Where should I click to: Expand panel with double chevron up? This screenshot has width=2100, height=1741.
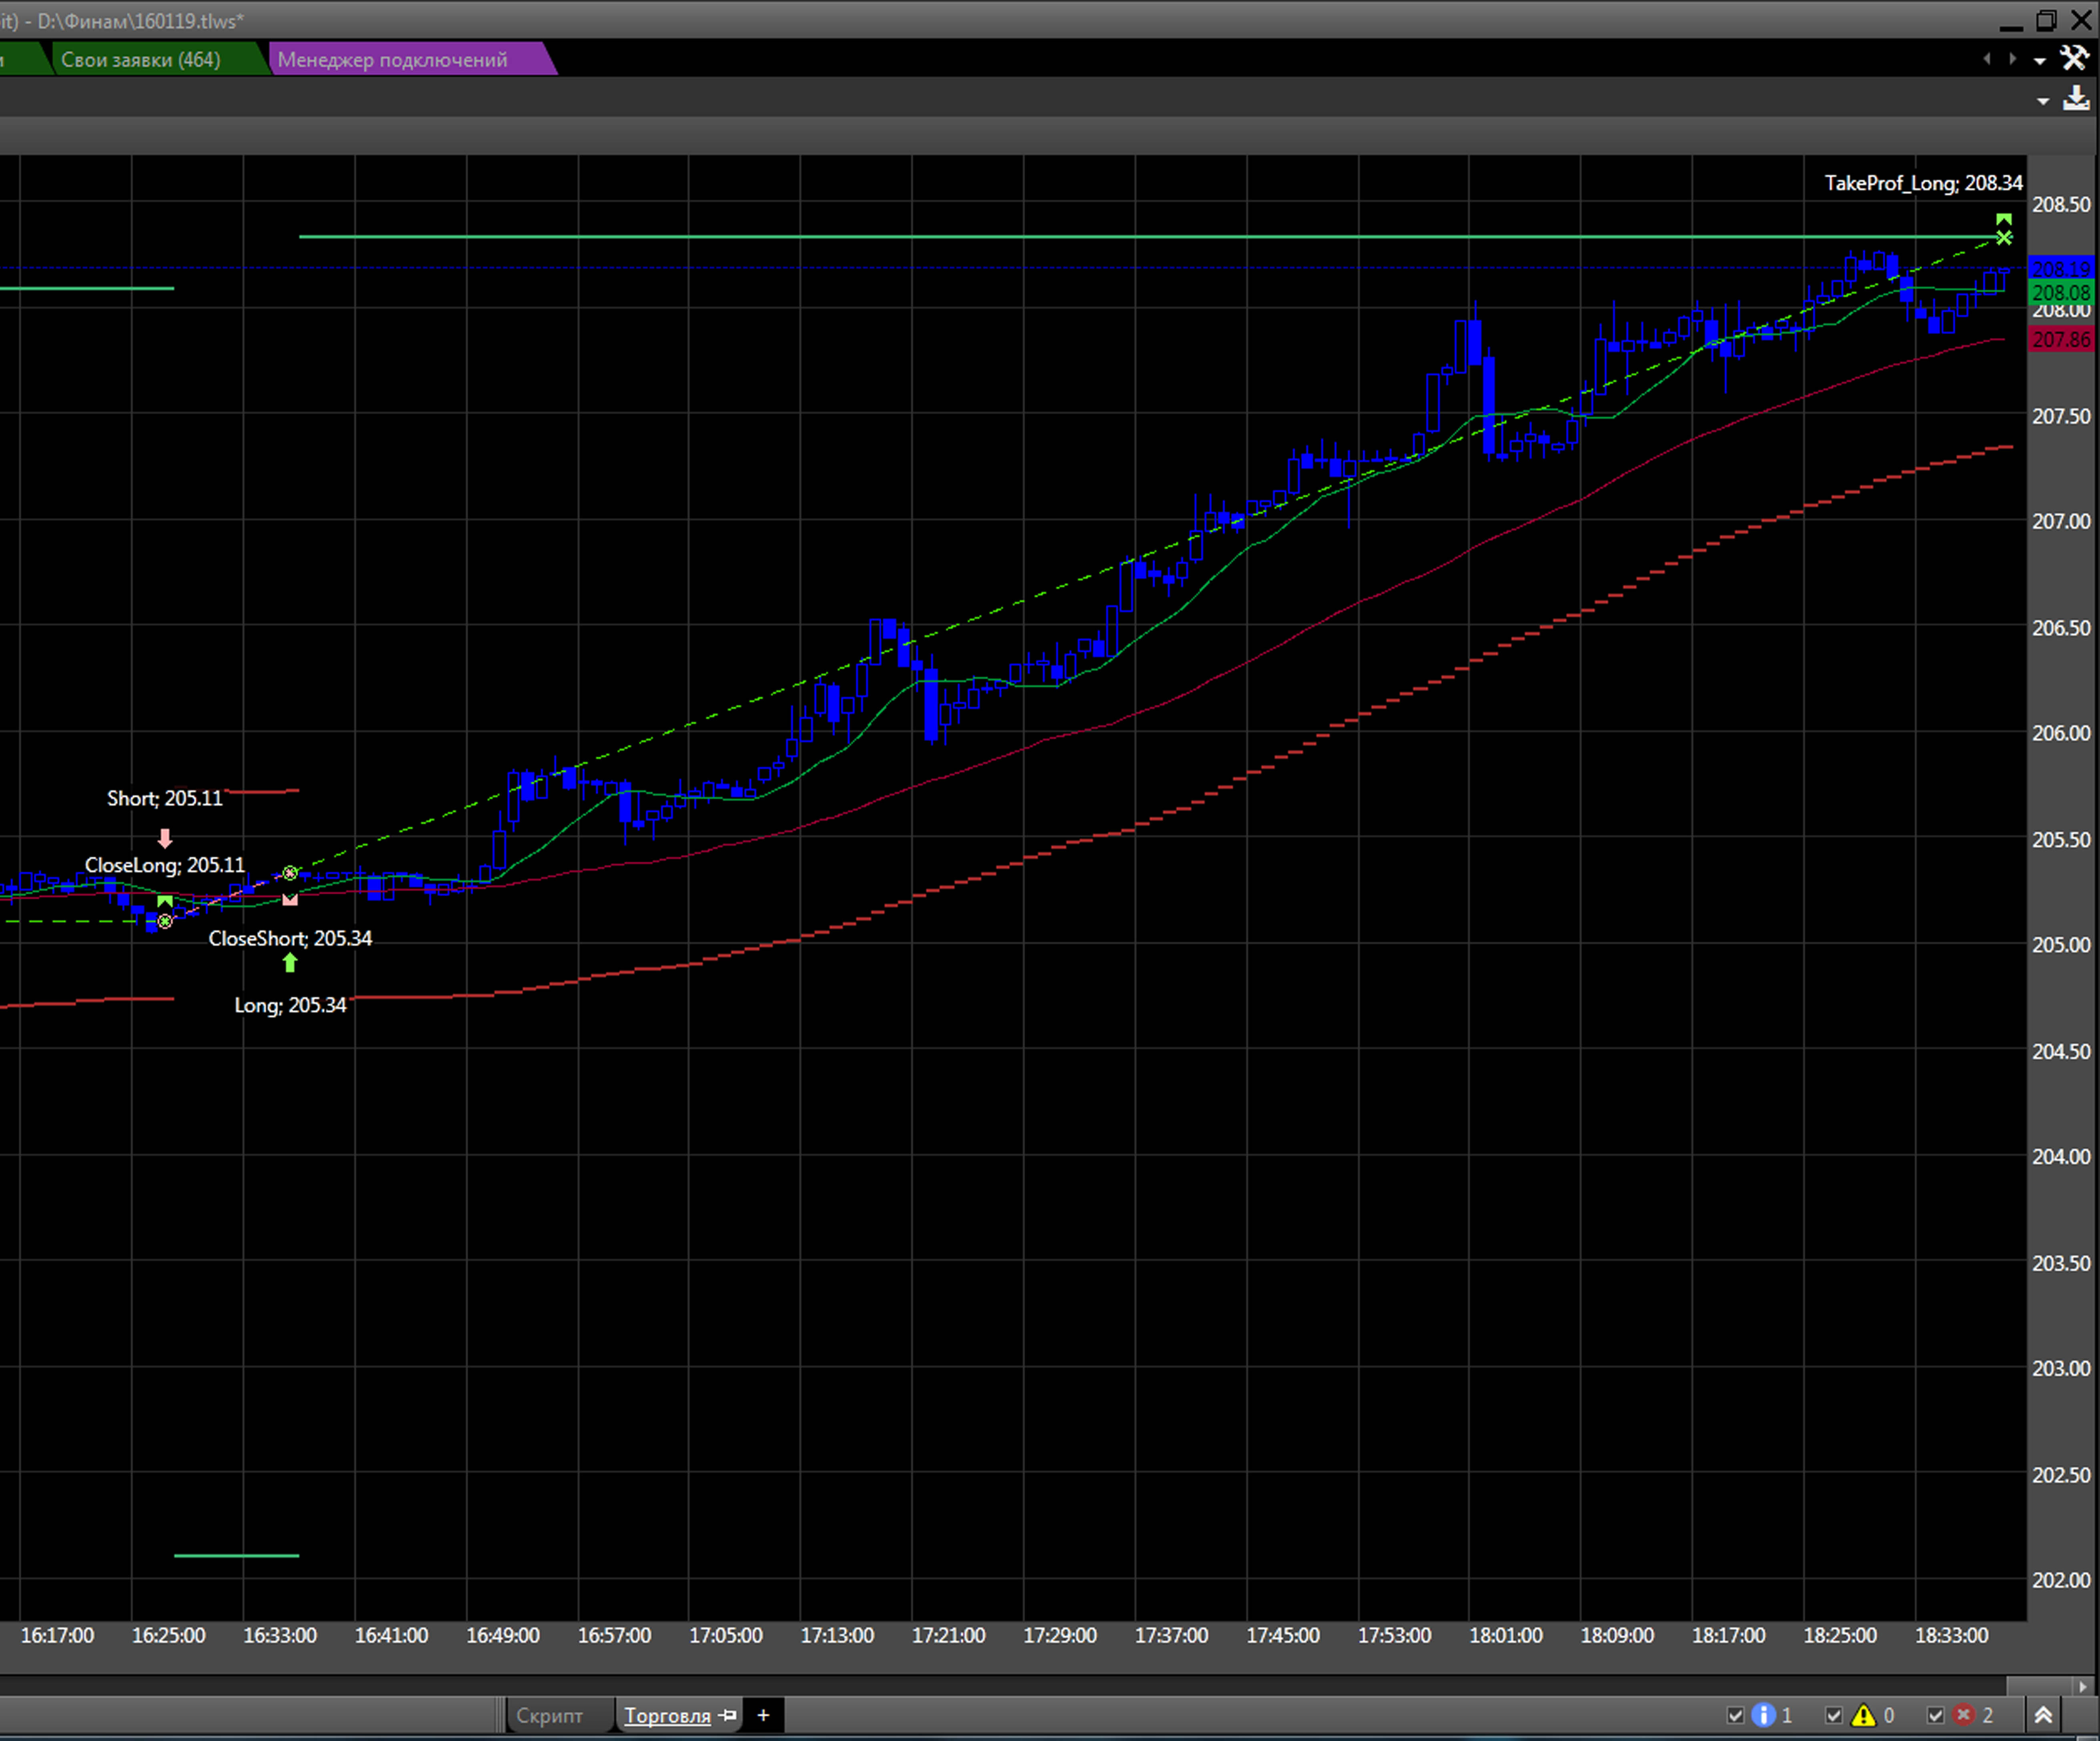click(2044, 1715)
